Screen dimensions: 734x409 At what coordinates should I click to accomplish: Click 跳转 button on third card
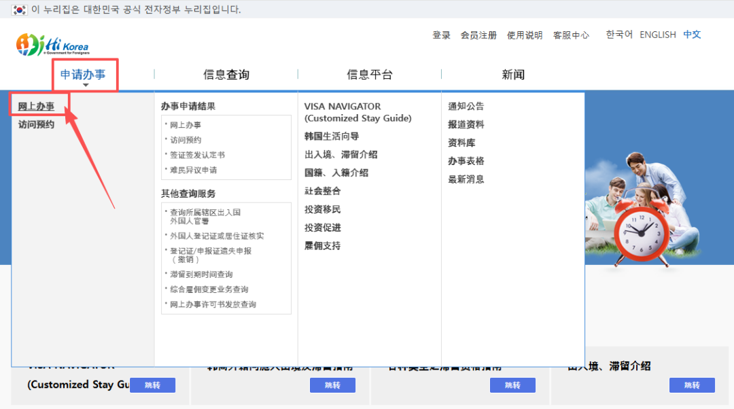coord(512,385)
